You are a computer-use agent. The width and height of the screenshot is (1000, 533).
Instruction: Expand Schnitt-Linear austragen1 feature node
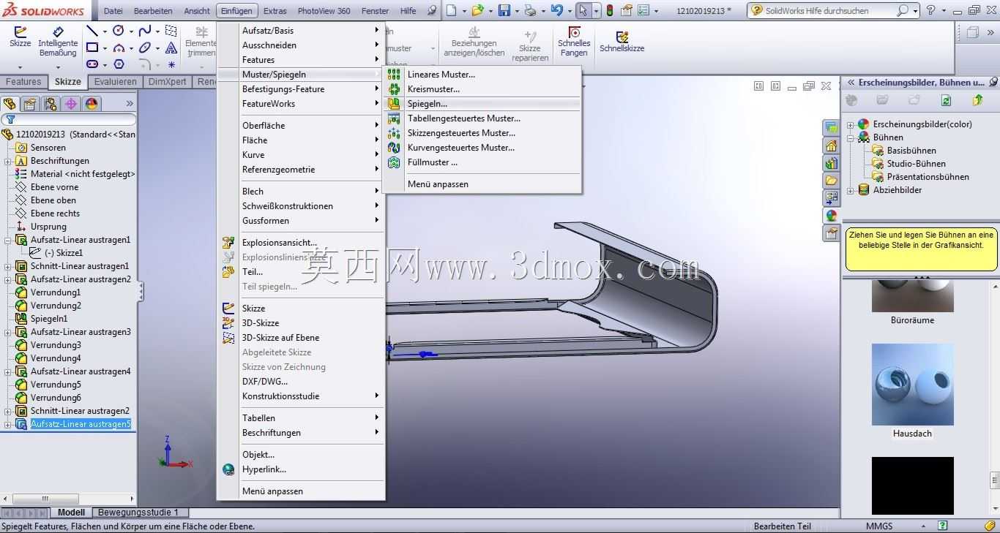7,266
